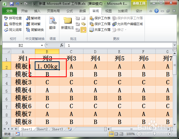Click cell B2 containing 1.00kg
The height and width of the screenshot is (139, 179).
pos(47,66)
